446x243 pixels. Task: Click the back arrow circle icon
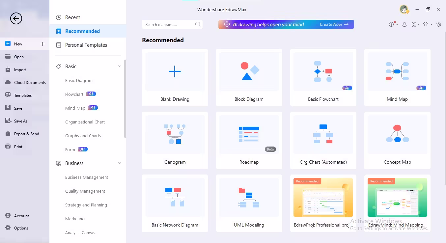coord(16,18)
